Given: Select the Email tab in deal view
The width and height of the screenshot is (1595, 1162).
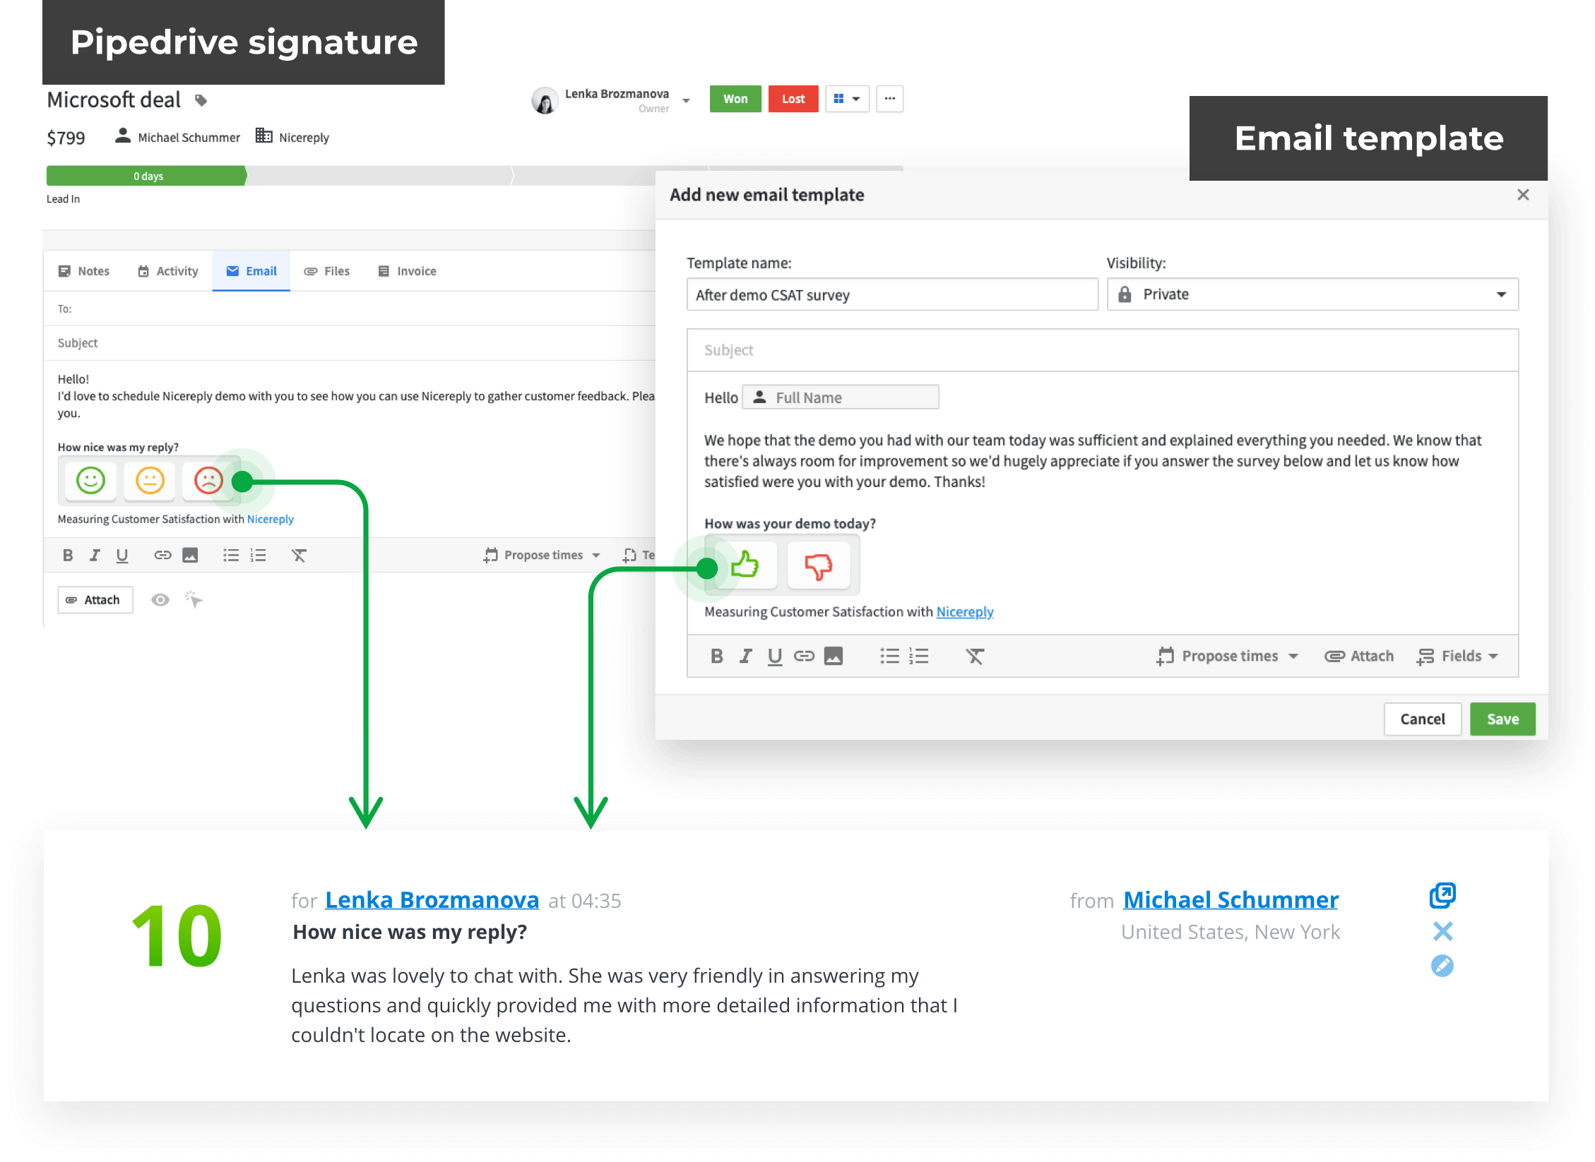Looking at the screenshot, I should click(x=250, y=270).
